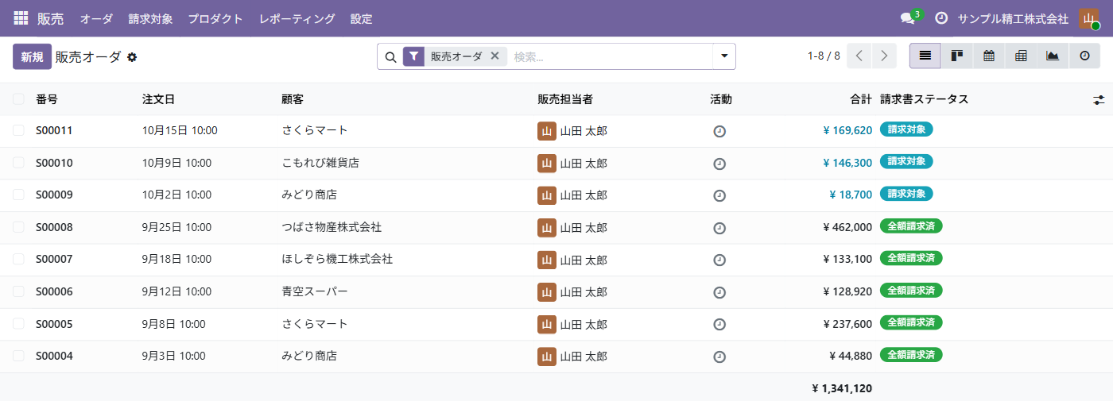Image resolution: width=1113 pixels, height=401 pixels.
Task: Open order row for 青空スーパー
Action: (x=556, y=291)
